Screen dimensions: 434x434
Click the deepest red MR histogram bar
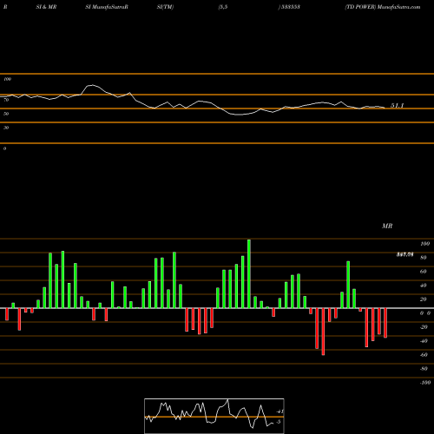click(x=323, y=332)
